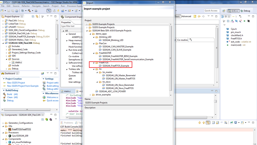Open the Refactor menu

[x=26, y=6]
